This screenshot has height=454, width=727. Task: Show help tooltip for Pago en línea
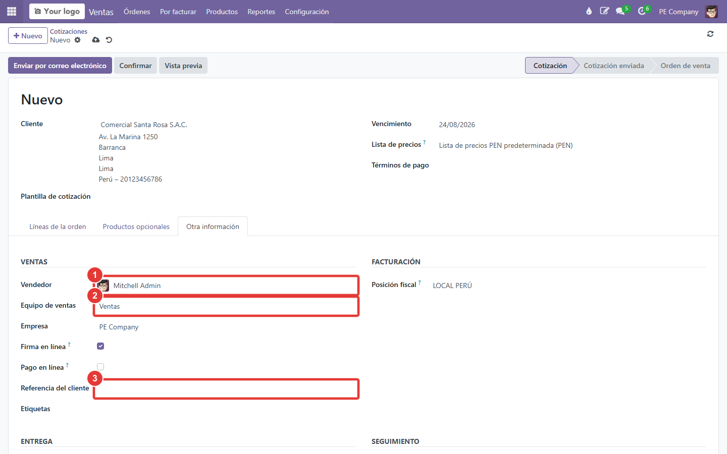point(67,365)
